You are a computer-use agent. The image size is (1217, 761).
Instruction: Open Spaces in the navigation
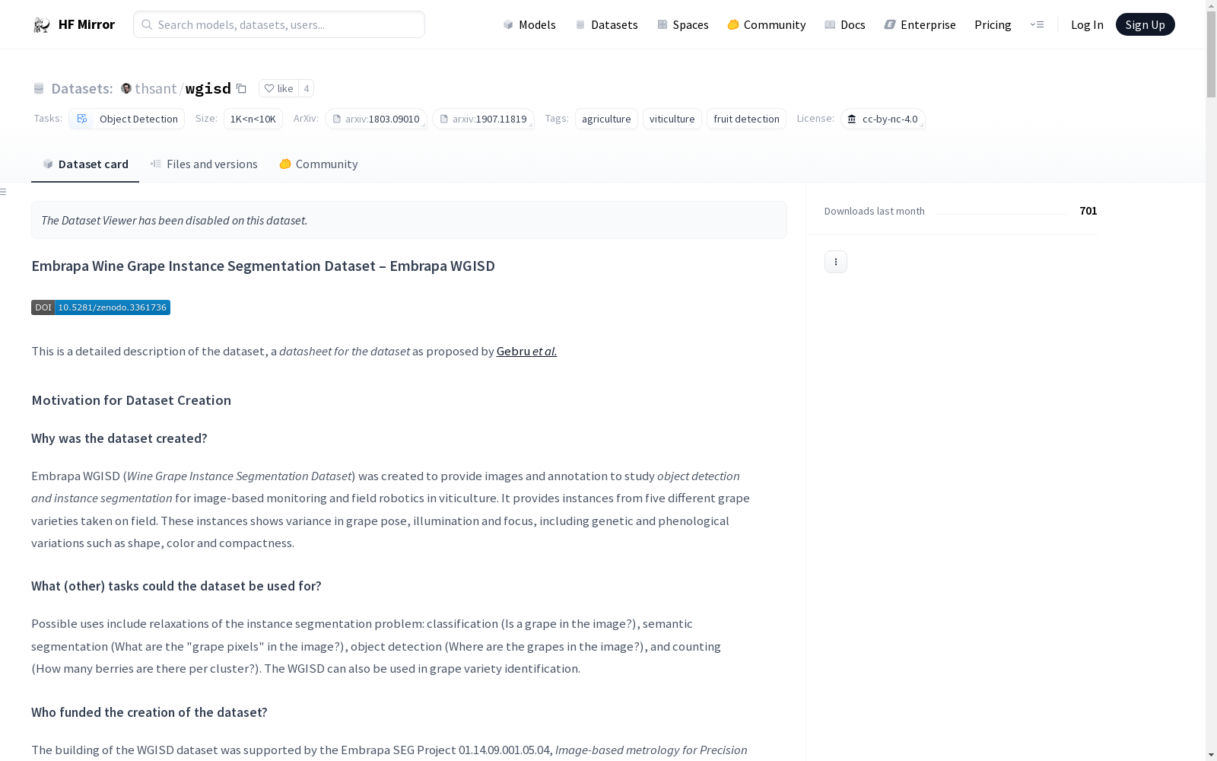(x=683, y=24)
